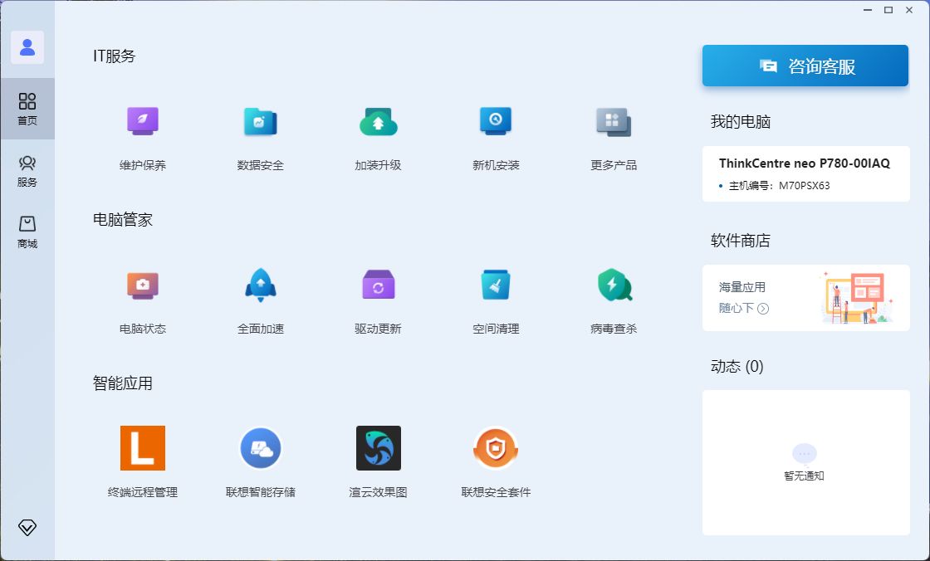Open the user profile avatar
Image resolution: width=930 pixels, height=561 pixels.
[x=27, y=47]
